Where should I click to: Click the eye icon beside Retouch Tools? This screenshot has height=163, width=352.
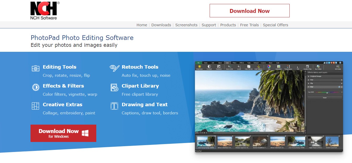(114, 68)
